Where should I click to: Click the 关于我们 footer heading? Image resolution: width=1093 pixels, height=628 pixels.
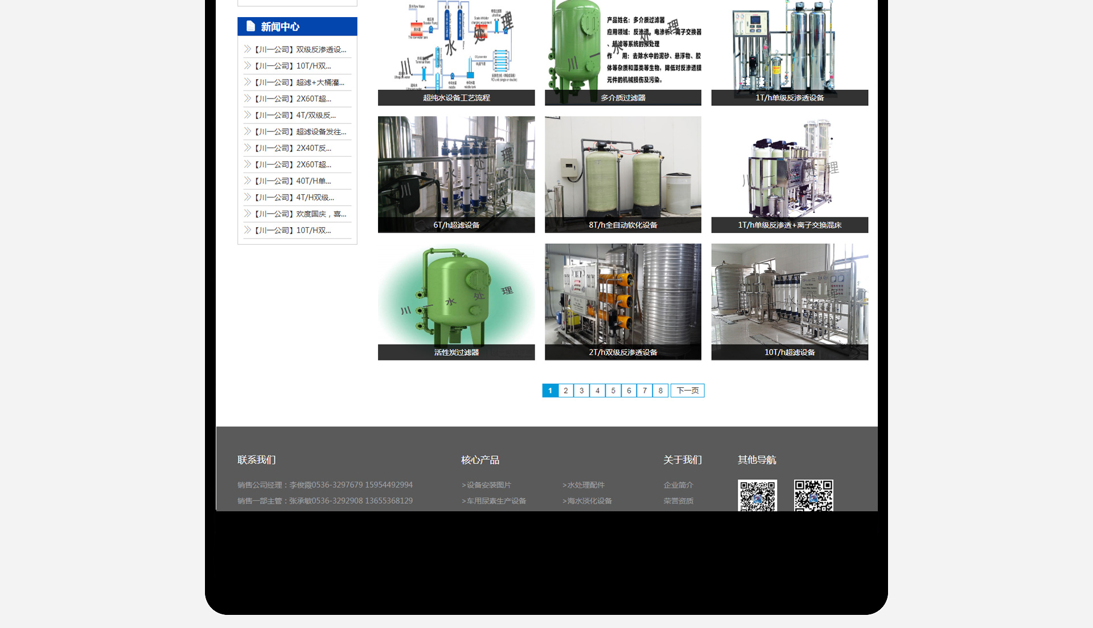(x=683, y=460)
